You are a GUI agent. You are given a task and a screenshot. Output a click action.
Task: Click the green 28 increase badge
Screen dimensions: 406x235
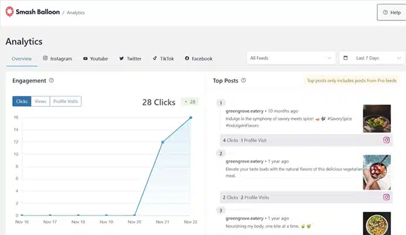189,102
